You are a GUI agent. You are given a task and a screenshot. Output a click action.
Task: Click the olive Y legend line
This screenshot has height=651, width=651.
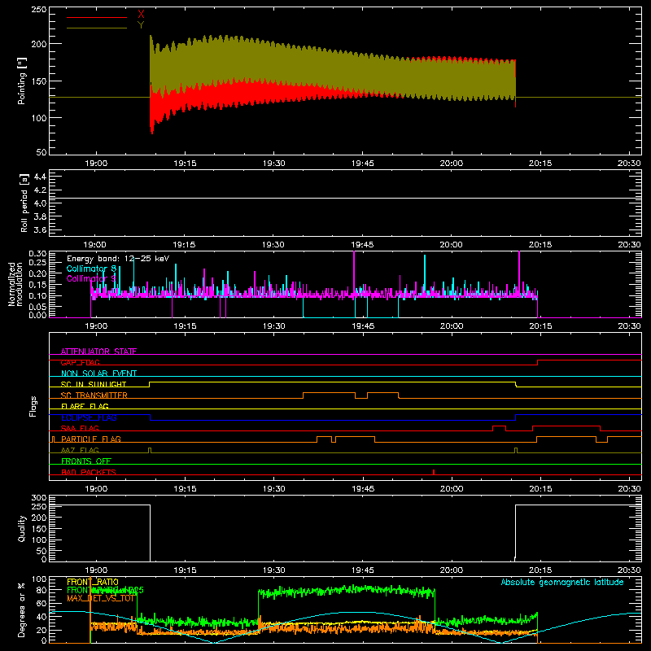(x=96, y=28)
